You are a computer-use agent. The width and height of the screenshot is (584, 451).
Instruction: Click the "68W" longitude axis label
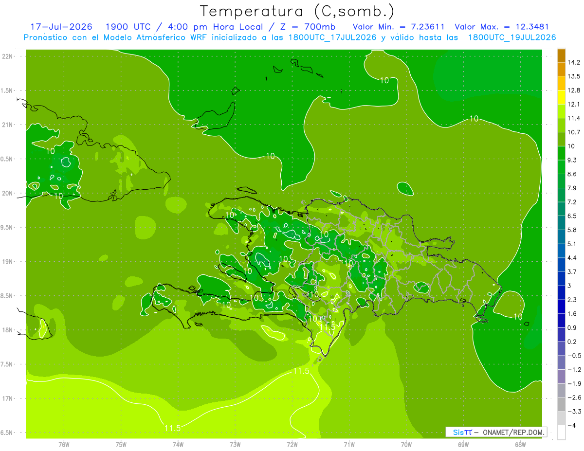click(520, 445)
